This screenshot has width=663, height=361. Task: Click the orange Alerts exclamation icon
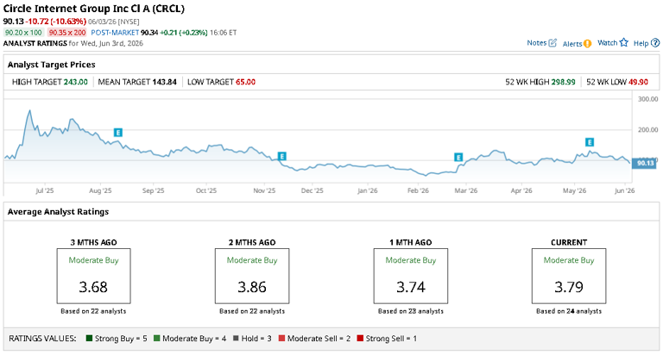pyautogui.click(x=587, y=43)
